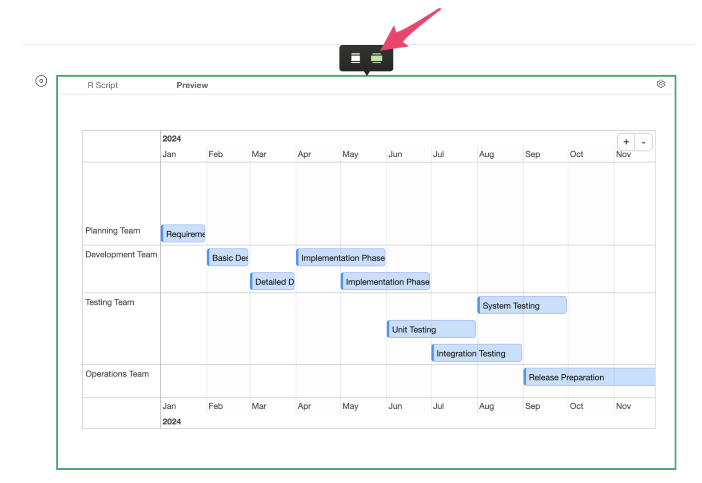Select the green expanded-output icon in popup
Viewport: 702px width, 483px height.
tap(376, 58)
